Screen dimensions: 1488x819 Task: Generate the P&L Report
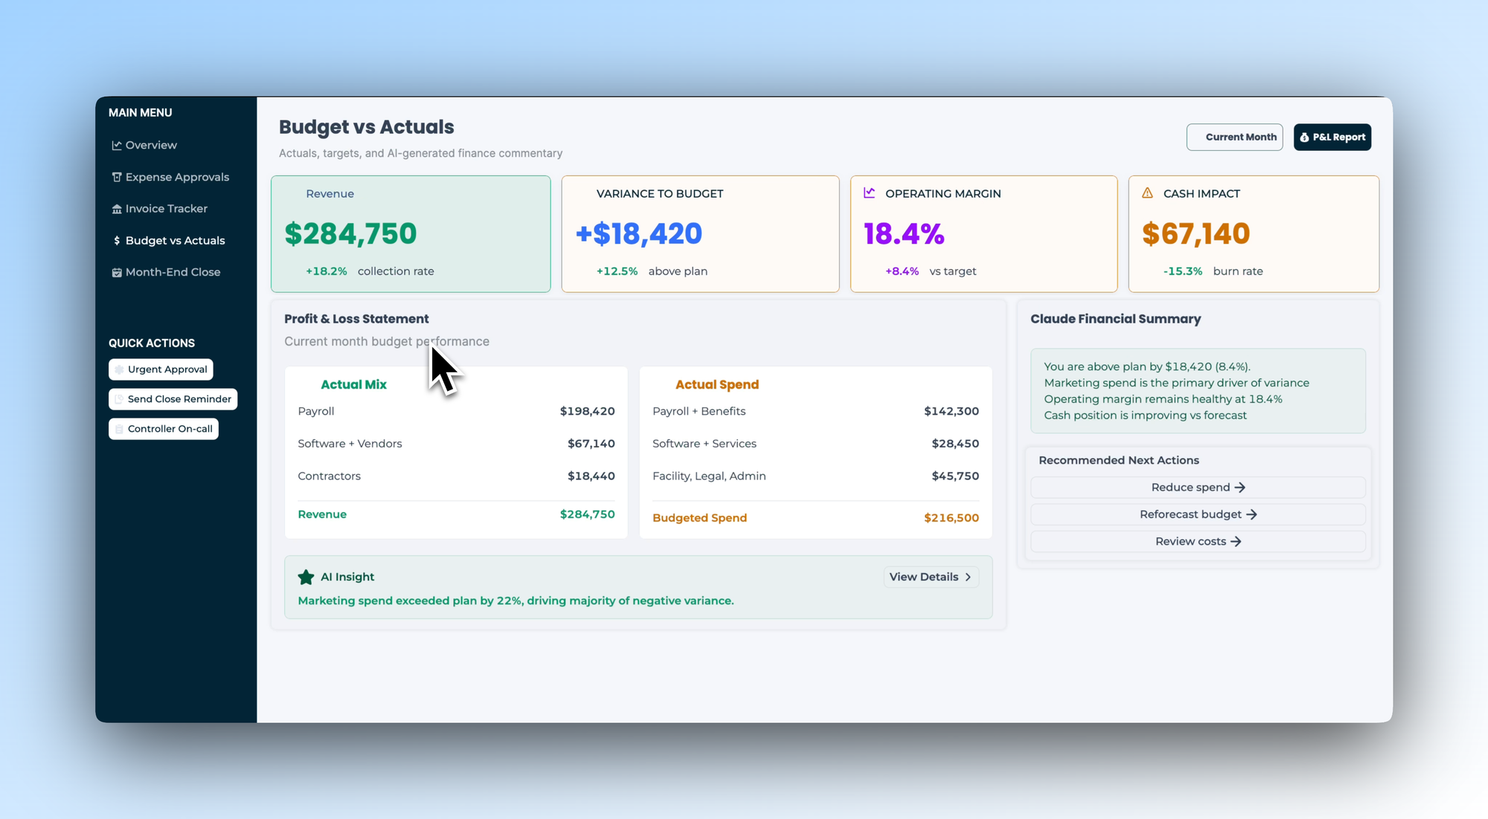[1332, 137]
